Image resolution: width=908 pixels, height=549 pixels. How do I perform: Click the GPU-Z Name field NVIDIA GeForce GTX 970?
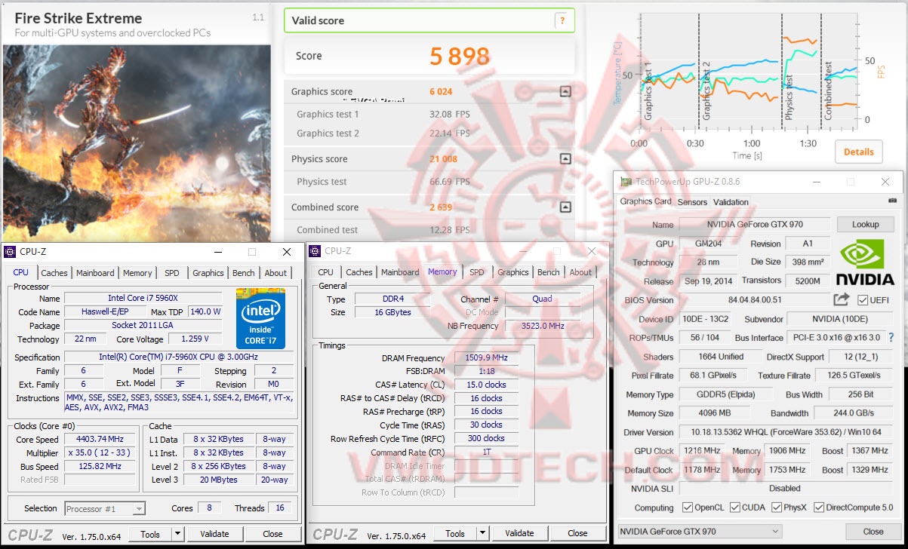tap(755, 225)
